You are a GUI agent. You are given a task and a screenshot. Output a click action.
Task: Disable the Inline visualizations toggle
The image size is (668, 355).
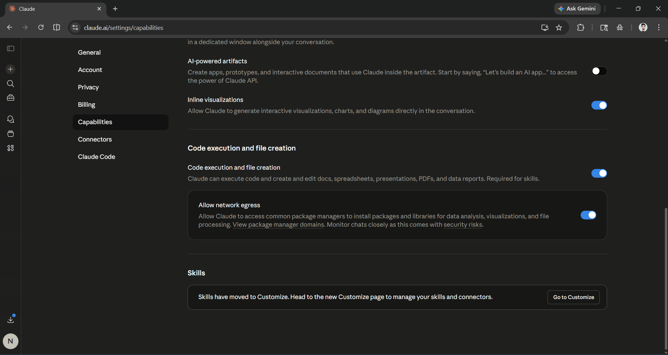tap(599, 105)
